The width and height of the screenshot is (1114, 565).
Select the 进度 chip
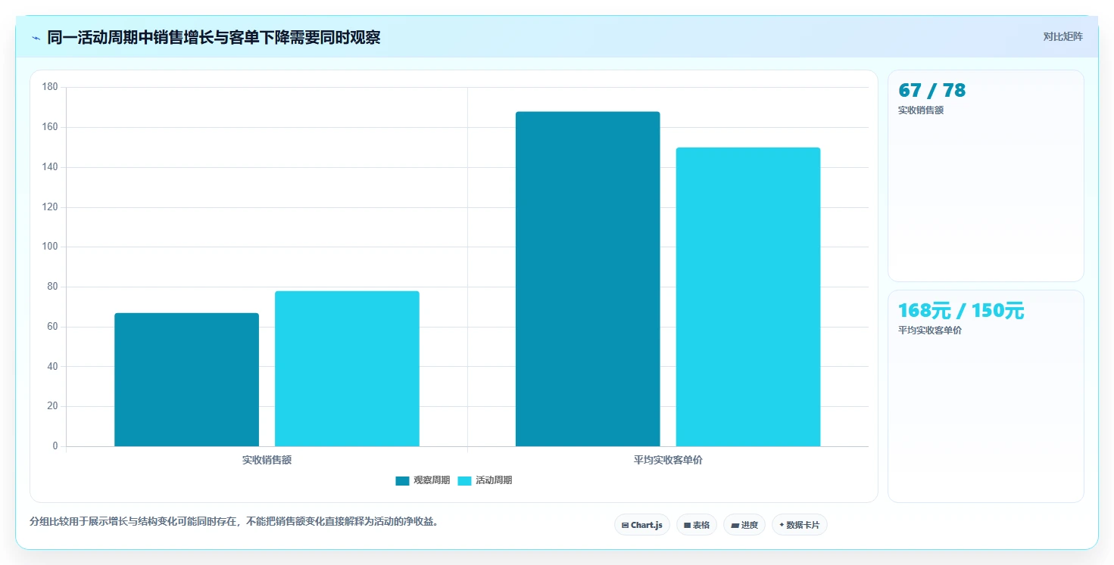744,525
